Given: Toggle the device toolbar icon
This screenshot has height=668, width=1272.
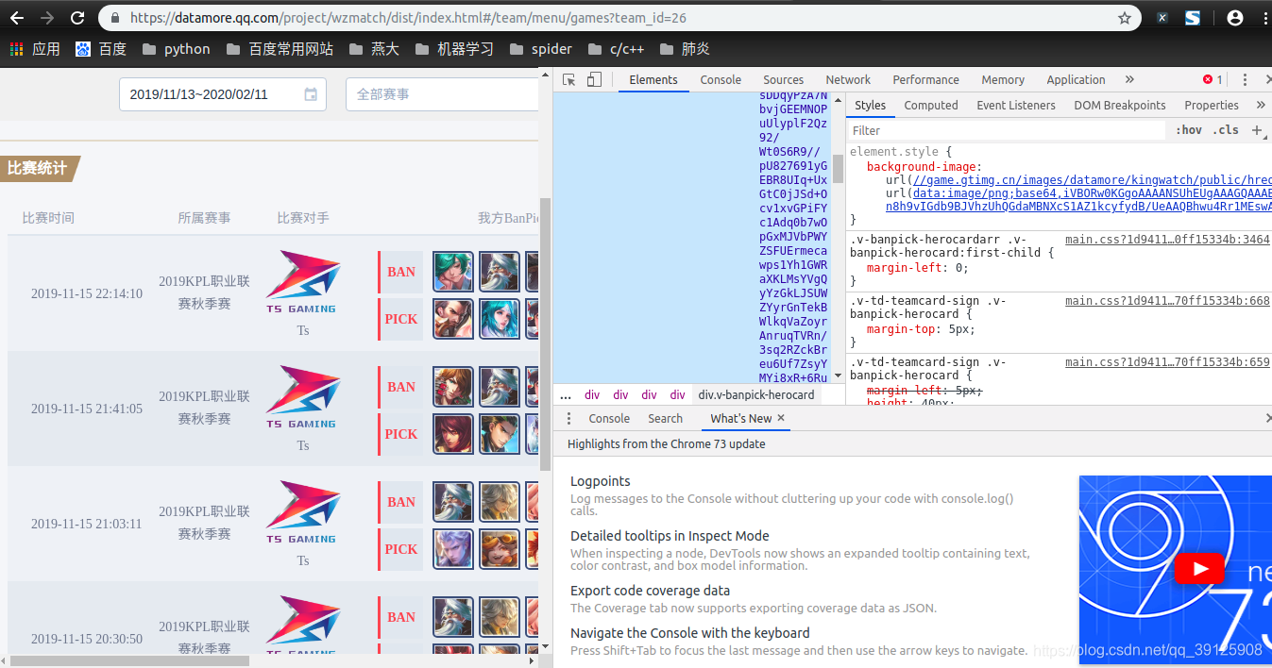Looking at the screenshot, I should 594,80.
